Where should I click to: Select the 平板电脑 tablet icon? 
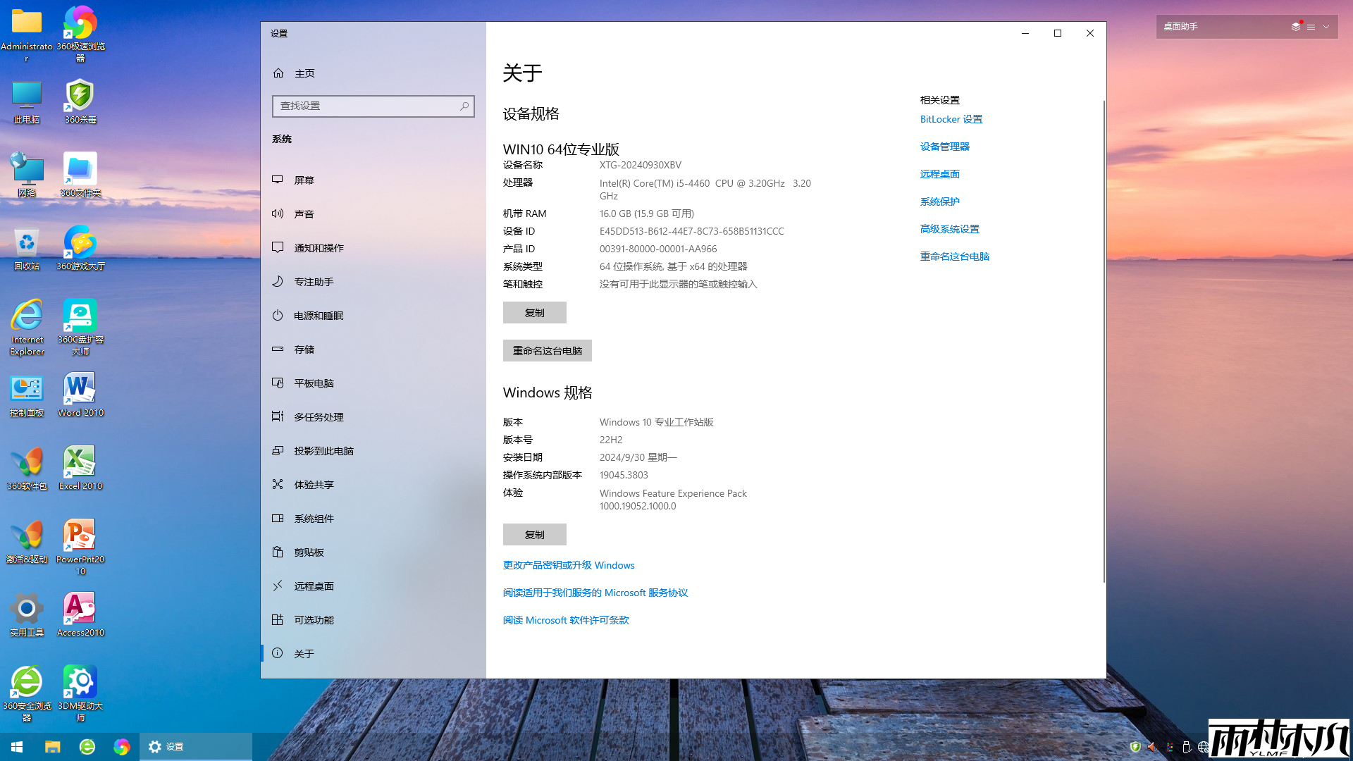click(x=278, y=383)
